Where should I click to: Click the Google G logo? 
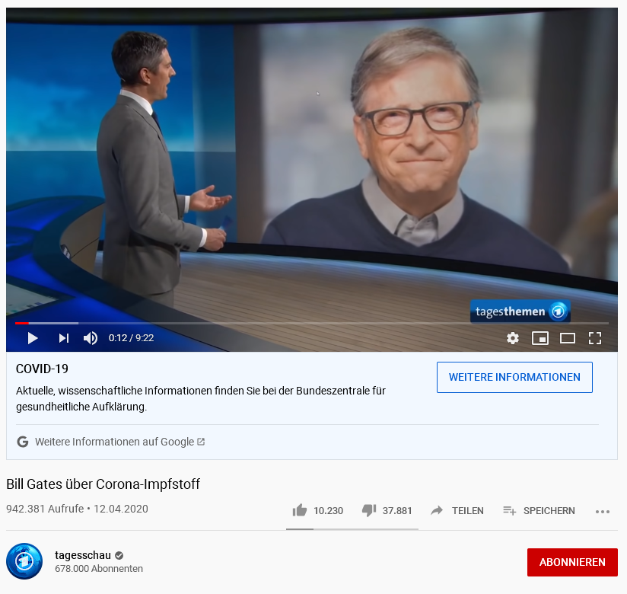click(23, 442)
